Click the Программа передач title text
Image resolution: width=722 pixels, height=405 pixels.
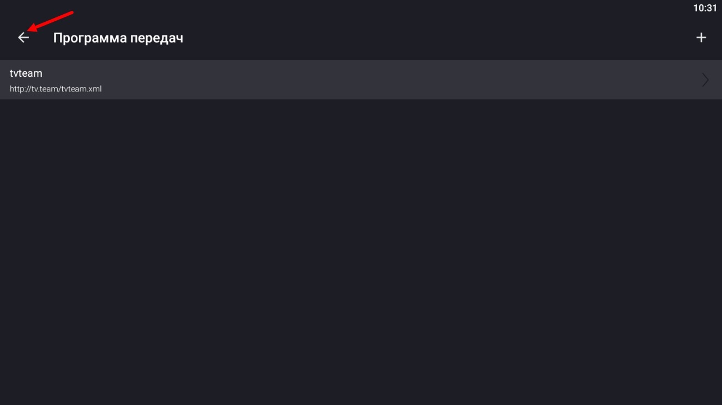119,37
